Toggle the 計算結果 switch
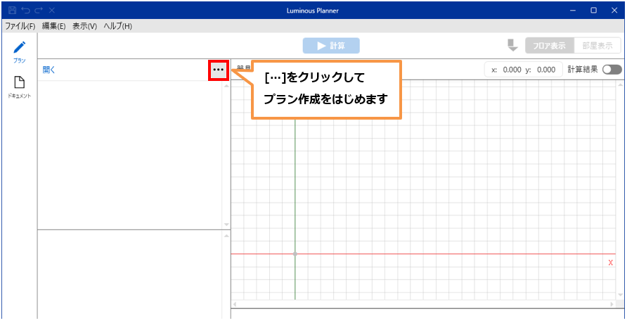This screenshot has height=323, width=627. coord(612,70)
